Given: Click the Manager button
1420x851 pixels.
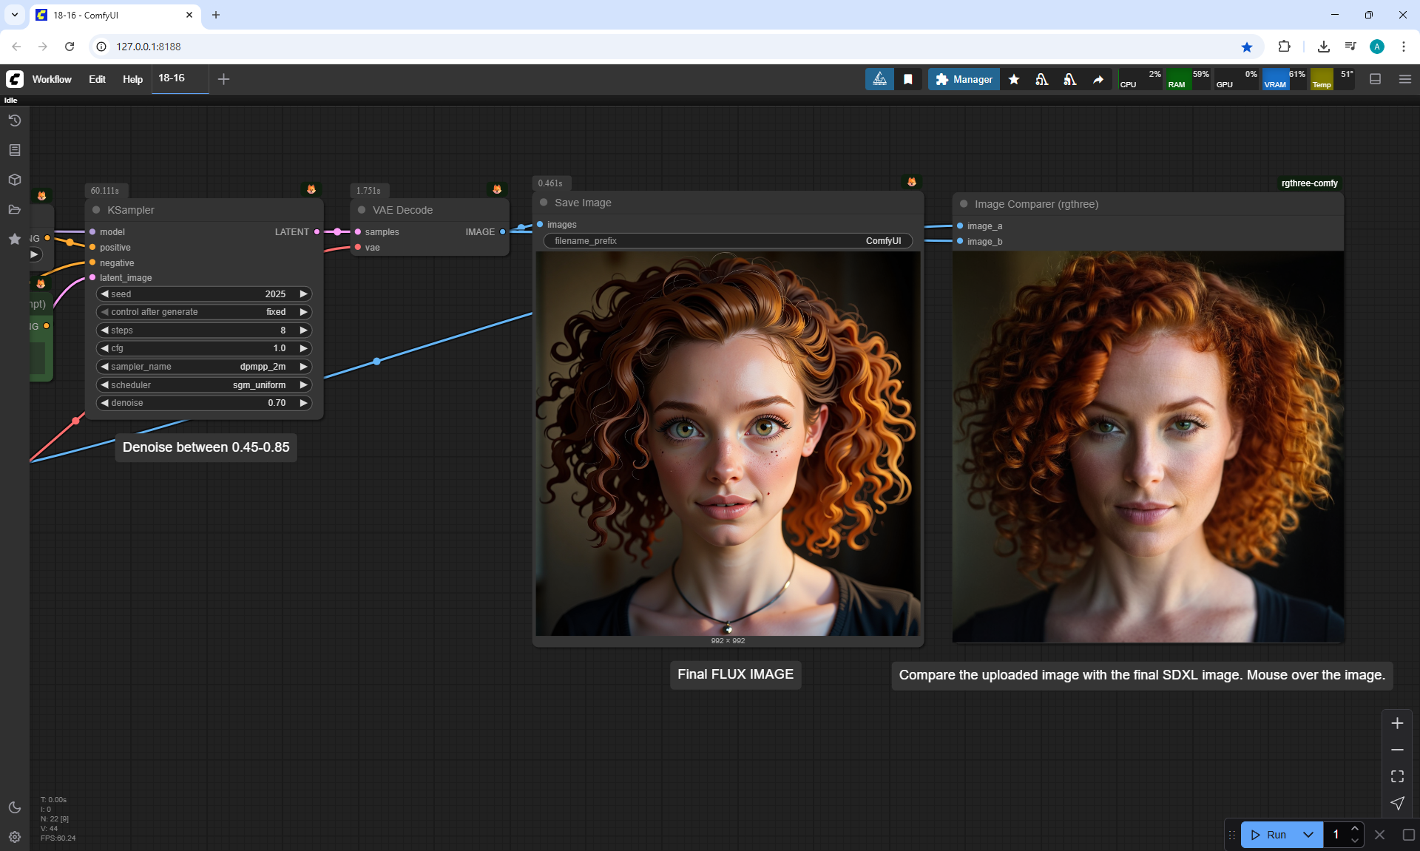Looking at the screenshot, I should pos(964,79).
